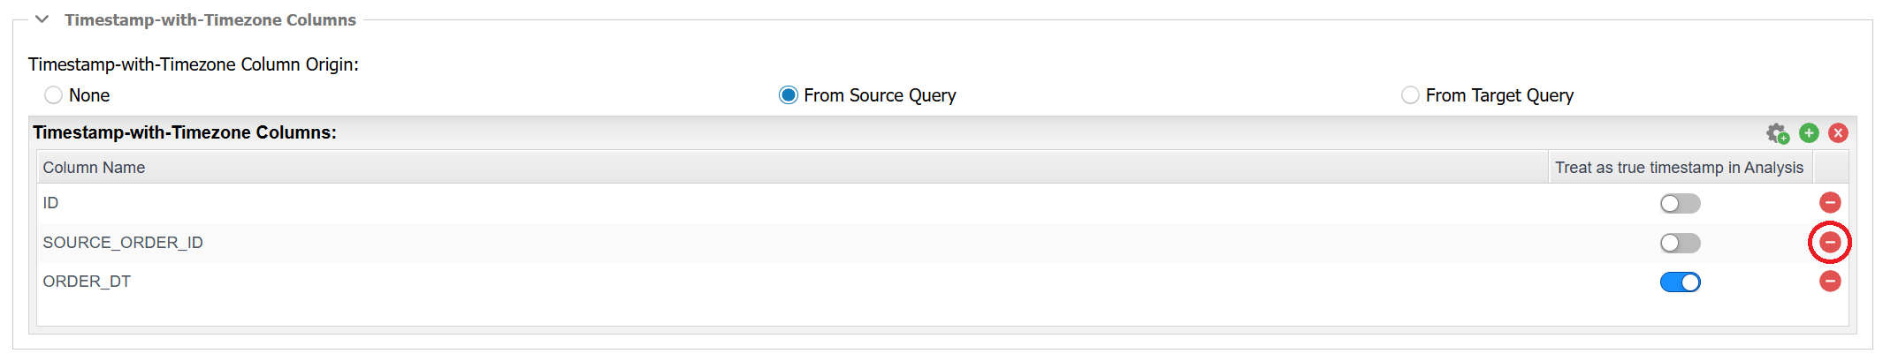Toggle true timestamp for SOURCE_ORDER_ID
The width and height of the screenshot is (1883, 361).
[x=1680, y=243]
